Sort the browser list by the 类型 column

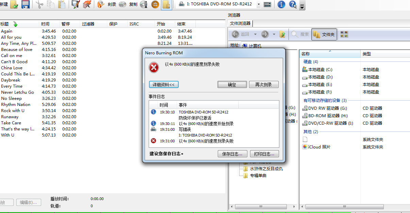click(x=385, y=54)
